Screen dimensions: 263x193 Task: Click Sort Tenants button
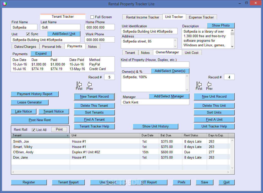(94, 113)
